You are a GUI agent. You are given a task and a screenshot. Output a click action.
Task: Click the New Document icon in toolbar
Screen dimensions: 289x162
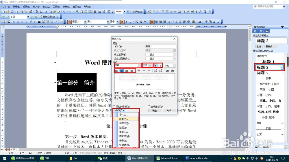coord(4,12)
